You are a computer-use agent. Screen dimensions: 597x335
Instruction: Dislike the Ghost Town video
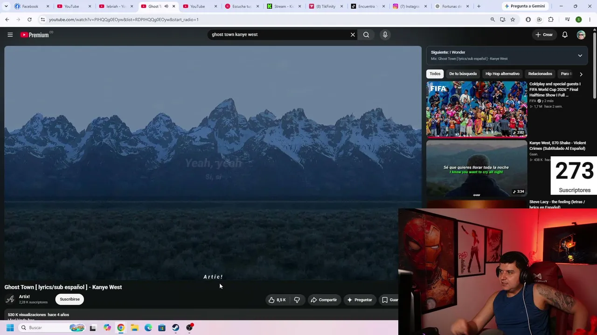tap(297, 300)
